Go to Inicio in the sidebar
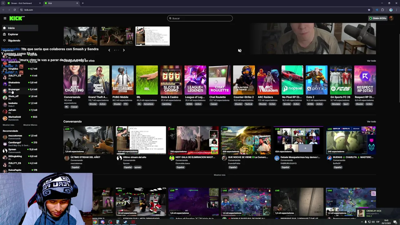The width and height of the screenshot is (400, 225). pyautogui.click(x=20, y=28)
